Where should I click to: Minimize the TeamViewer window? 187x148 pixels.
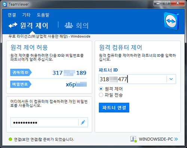158,3
